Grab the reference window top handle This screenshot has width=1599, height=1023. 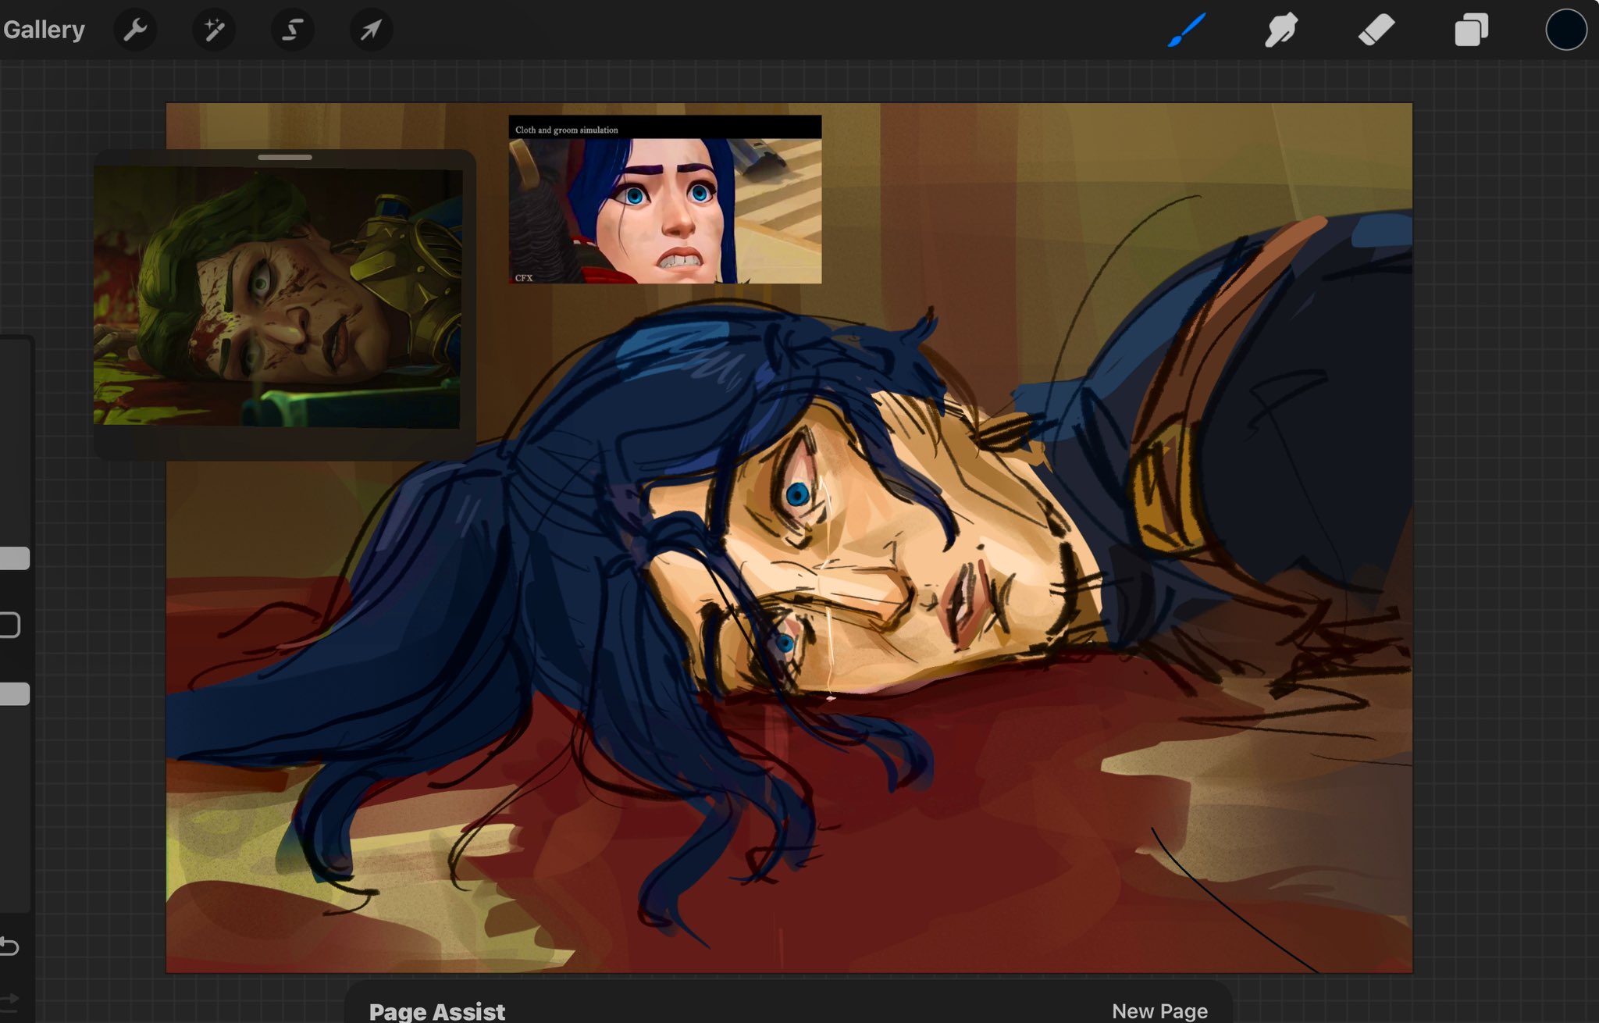285,157
